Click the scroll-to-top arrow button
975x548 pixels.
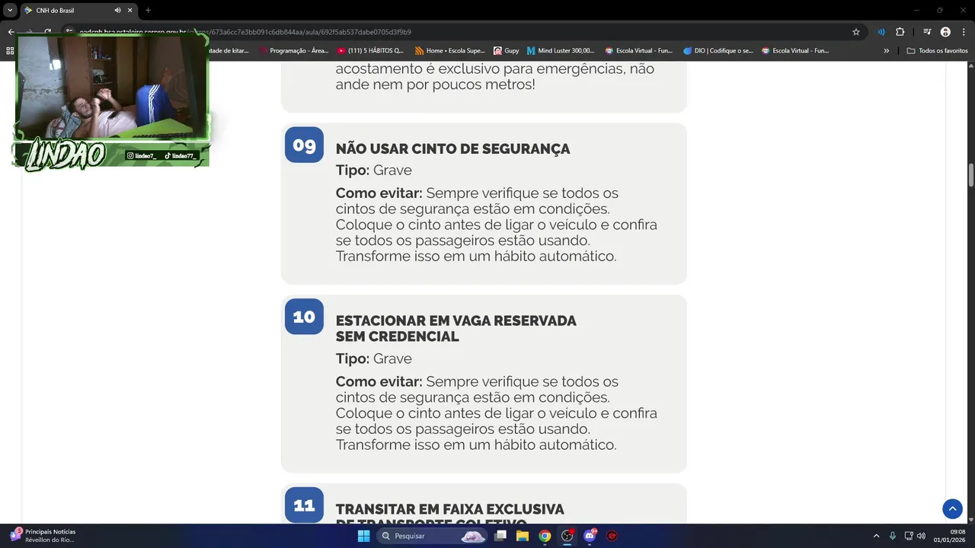pos(952,508)
